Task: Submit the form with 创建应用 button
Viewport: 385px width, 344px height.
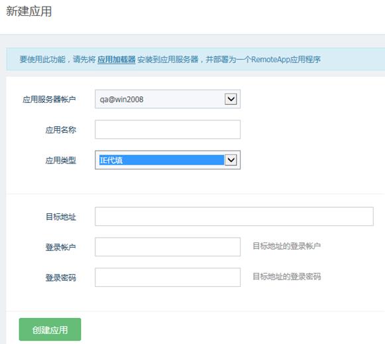Action: click(50, 329)
